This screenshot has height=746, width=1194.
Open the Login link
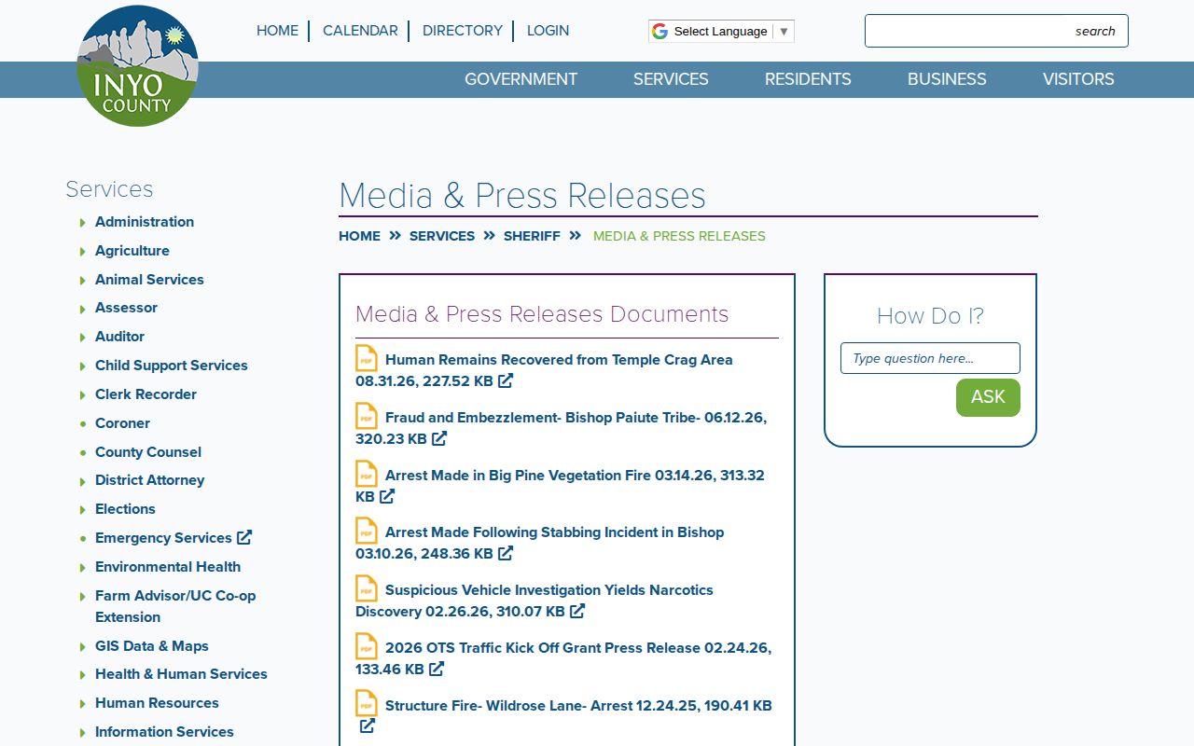[548, 31]
